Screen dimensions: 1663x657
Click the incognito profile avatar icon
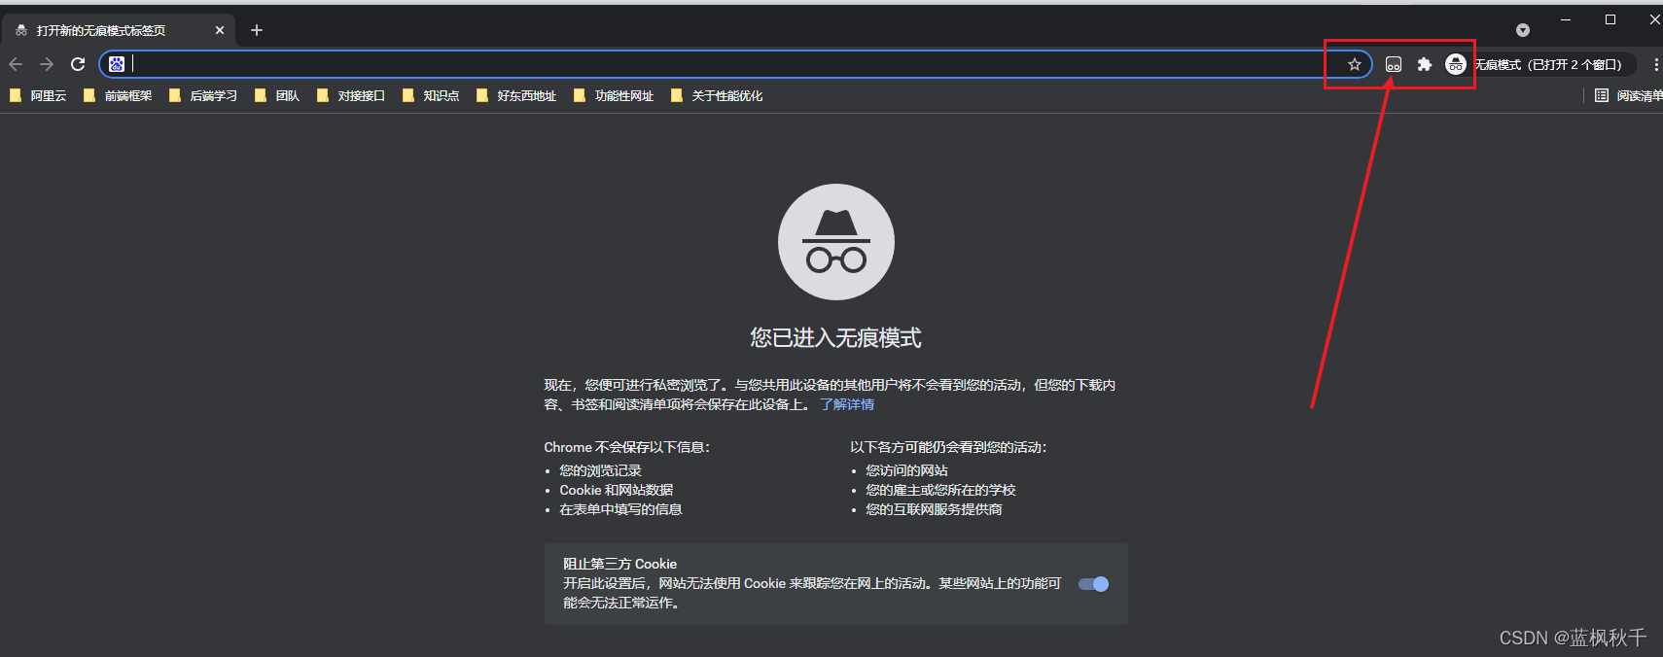pyautogui.click(x=1456, y=64)
